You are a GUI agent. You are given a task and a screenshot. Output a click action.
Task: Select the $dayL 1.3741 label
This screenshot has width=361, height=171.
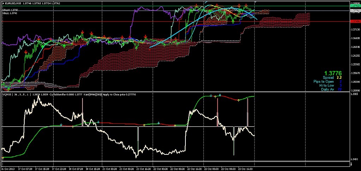tap(10, 13)
